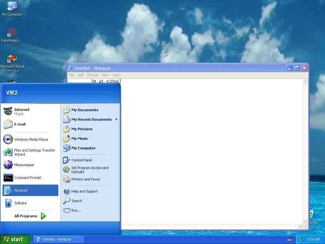The width and height of the screenshot is (325, 244).
Task: Open Files and Settings Transfer Wizard icon
Action: (x=8, y=152)
